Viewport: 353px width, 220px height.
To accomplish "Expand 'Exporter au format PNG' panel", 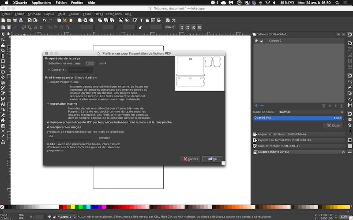I will [x=299, y=140].
